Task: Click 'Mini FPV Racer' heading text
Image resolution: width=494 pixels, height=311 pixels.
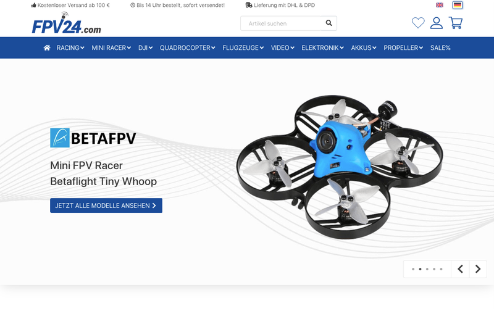Action: pos(86,165)
